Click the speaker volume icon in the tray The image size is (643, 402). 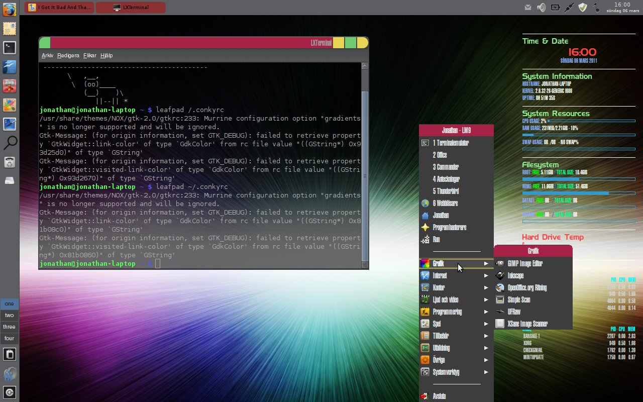point(541,7)
